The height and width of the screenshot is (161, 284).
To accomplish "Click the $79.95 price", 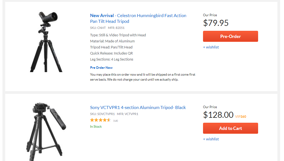I will [216, 23].
